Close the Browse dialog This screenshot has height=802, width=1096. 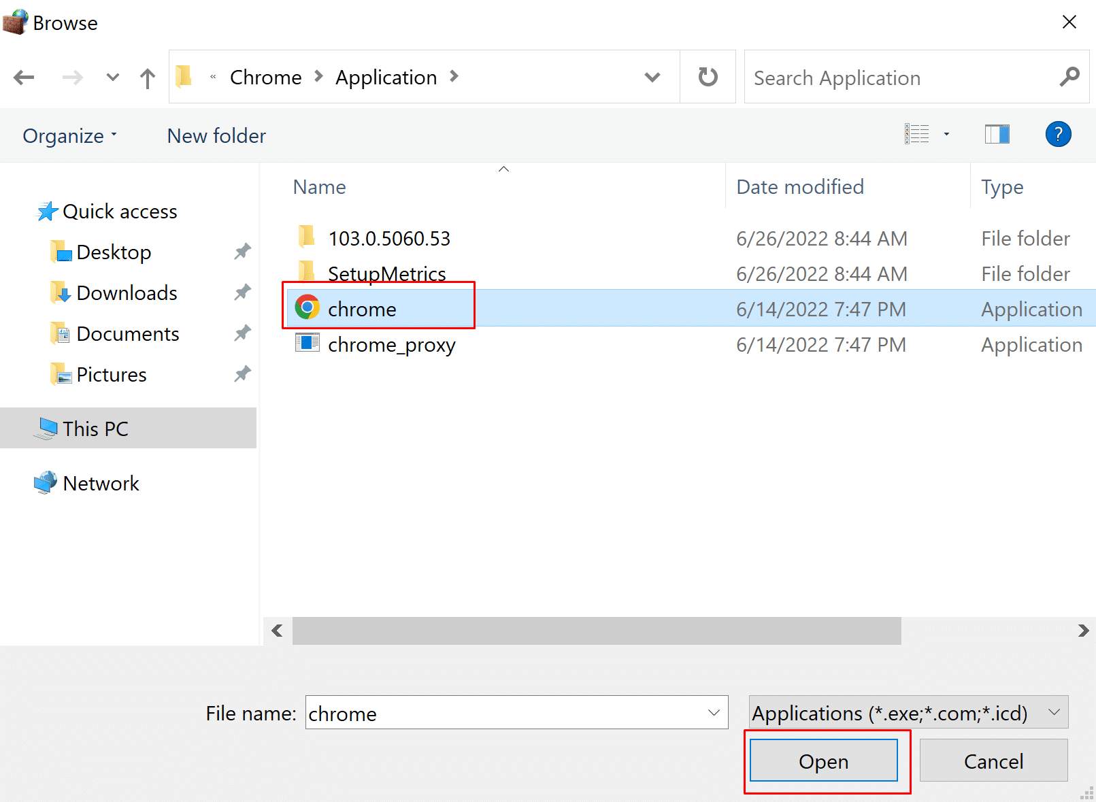[x=1069, y=22]
